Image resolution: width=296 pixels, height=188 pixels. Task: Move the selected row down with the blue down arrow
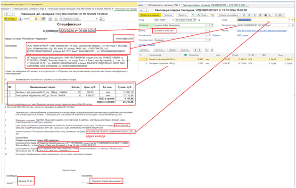199,50
